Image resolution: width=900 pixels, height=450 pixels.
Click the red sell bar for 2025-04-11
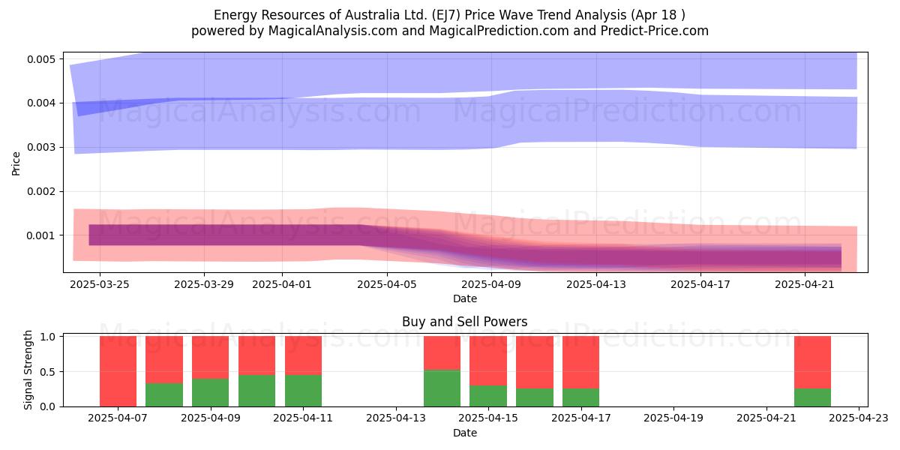coord(303,355)
